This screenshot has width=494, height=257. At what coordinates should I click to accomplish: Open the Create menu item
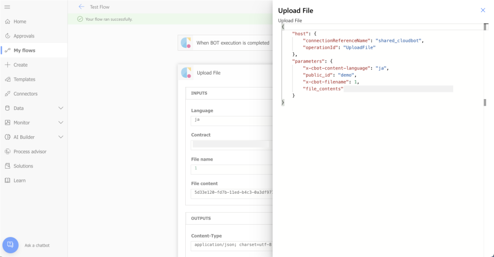point(34,65)
